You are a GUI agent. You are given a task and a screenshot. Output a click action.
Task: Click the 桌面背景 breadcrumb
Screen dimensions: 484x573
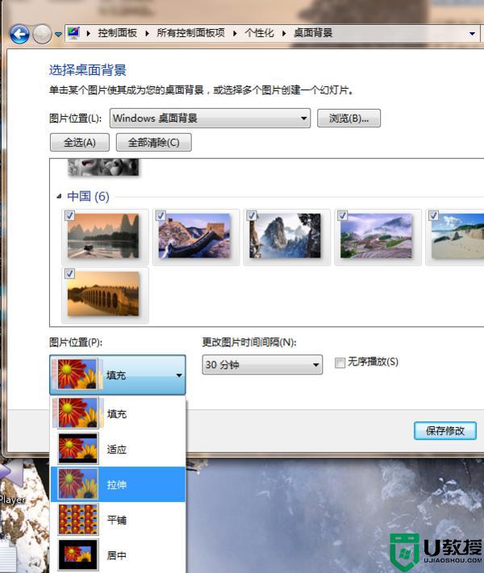(313, 33)
